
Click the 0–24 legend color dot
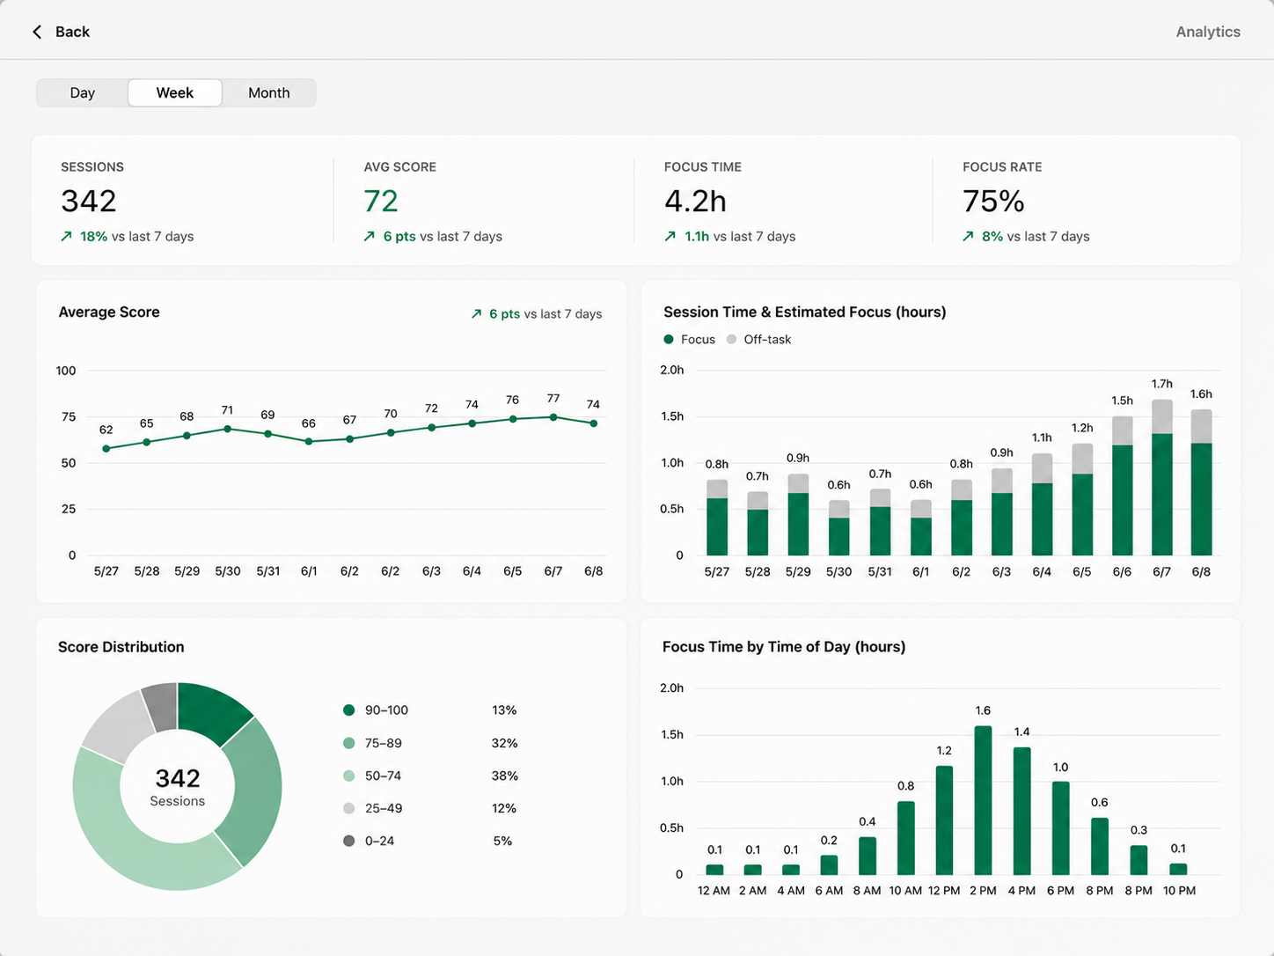348,841
